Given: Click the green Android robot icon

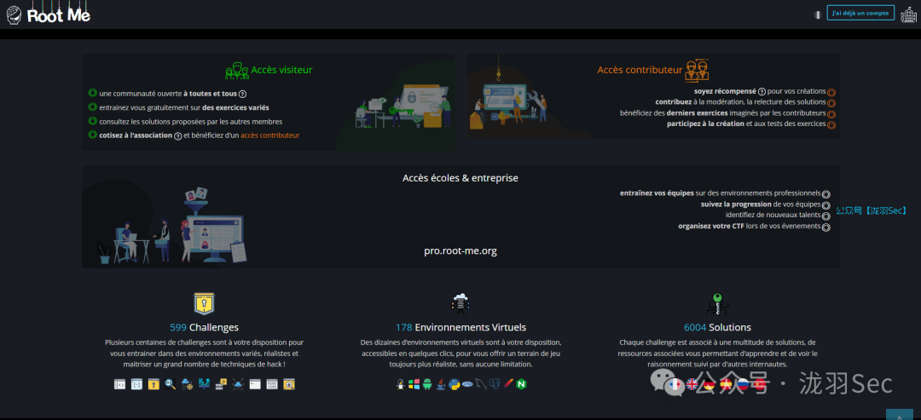Looking at the screenshot, I should [x=427, y=384].
